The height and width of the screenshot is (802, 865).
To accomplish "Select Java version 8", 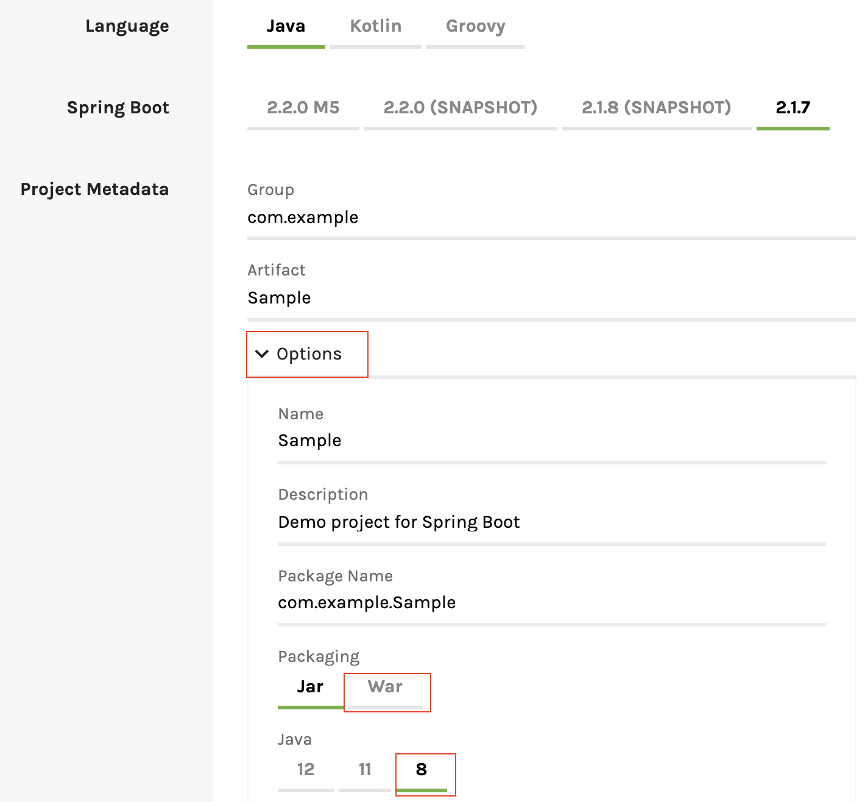I will click(x=422, y=770).
